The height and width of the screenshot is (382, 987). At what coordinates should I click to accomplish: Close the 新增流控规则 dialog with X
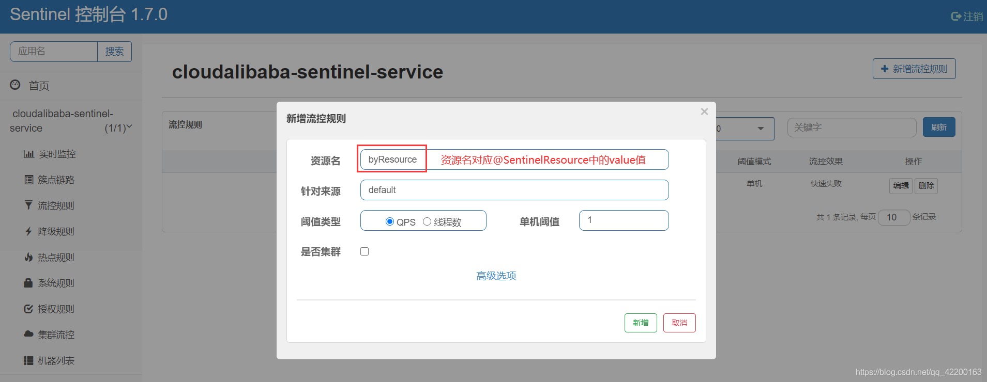pos(704,112)
